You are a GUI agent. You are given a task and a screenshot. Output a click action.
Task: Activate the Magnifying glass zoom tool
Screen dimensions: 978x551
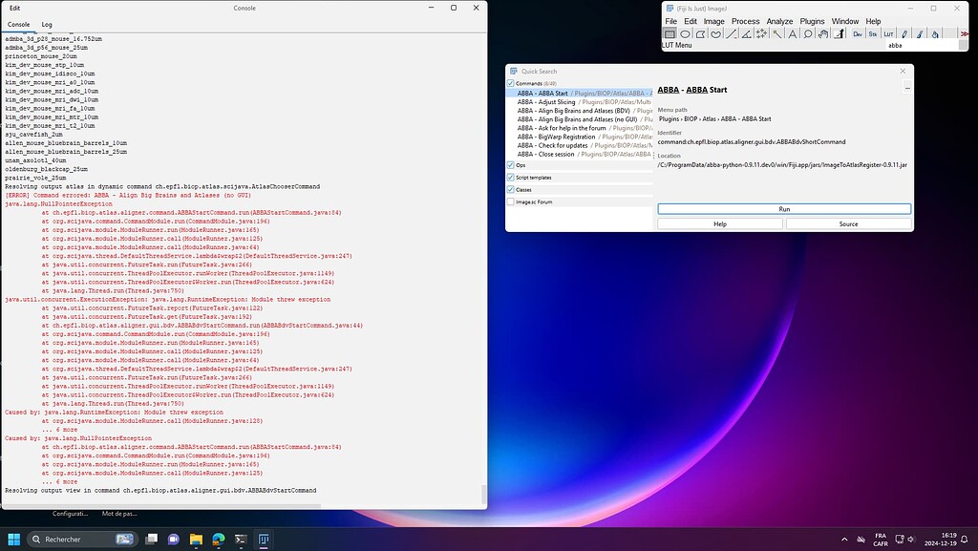pyautogui.click(x=808, y=34)
